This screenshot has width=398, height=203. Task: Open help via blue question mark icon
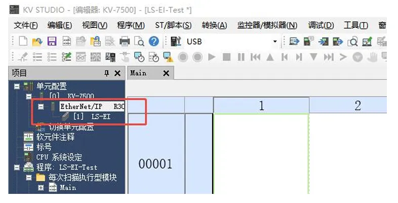[x=154, y=42]
